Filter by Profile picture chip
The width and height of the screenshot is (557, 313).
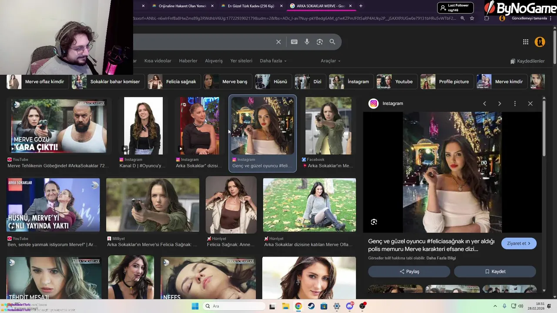pos(446,82)
